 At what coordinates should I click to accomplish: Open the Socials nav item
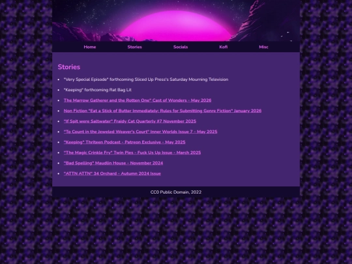181,47
